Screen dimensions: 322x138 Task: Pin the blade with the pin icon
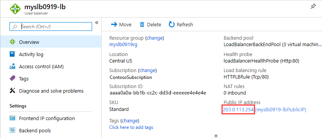point(313,6)
